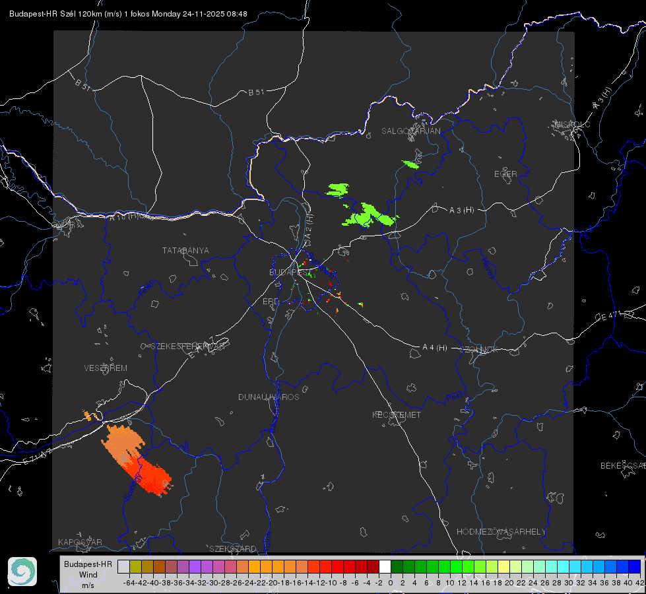Click the ÉRD town label
The image size is (646, 594).
click(271, 302)
